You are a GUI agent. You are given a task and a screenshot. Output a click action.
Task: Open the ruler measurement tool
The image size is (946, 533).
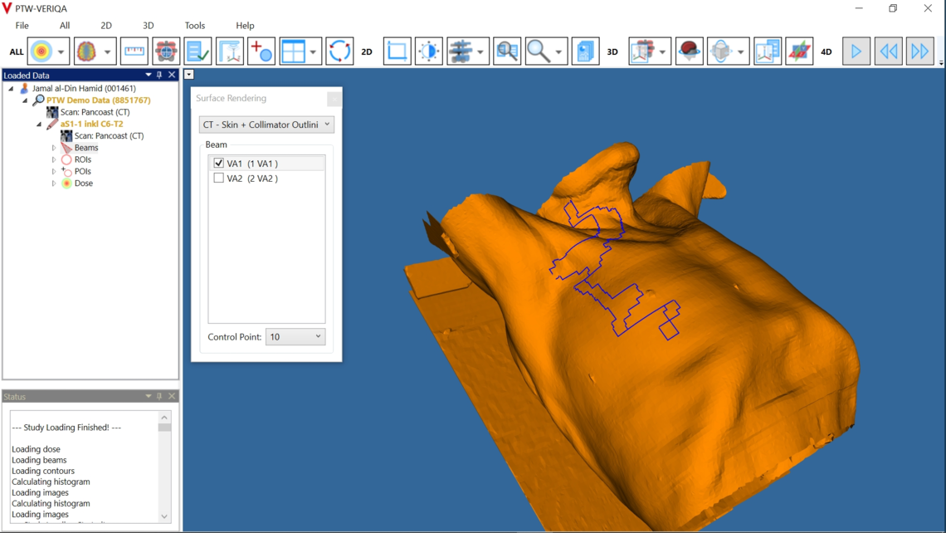(x=133, y=51)
